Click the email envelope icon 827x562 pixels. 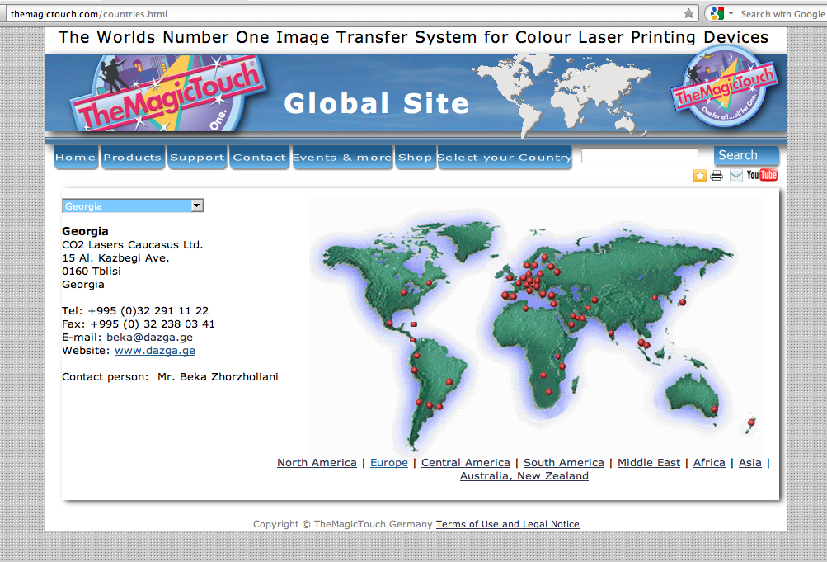point(735,176)
